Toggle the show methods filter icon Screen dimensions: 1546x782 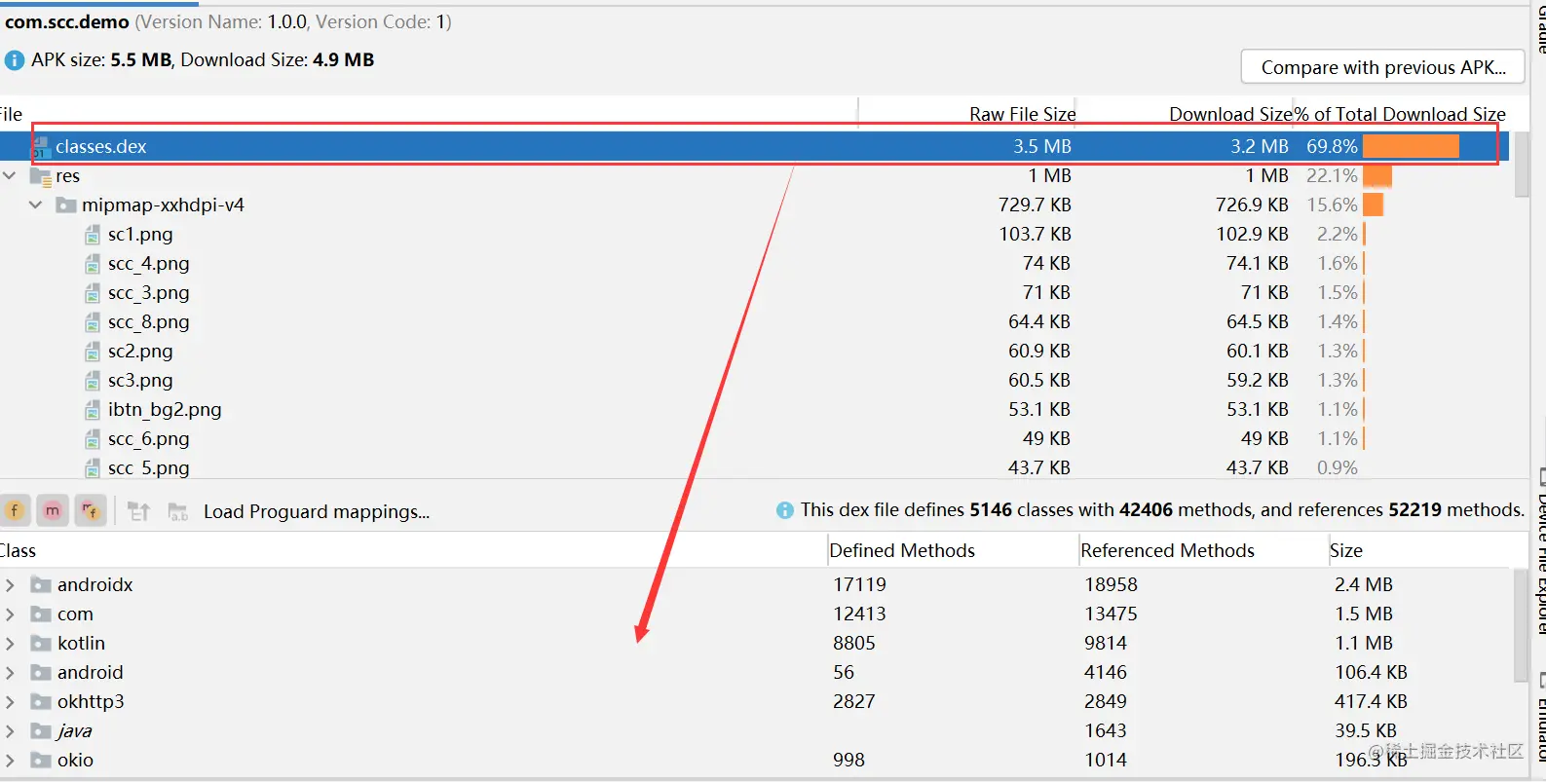52,510
